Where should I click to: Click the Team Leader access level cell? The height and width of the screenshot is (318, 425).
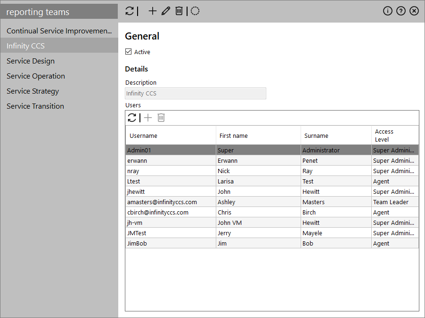pyautogui.click(x=395, y=202)
